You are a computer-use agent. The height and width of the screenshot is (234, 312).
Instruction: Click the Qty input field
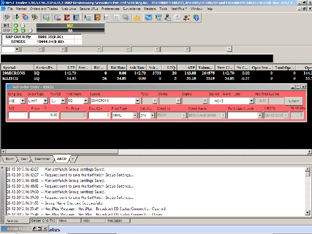(x=18, y=115)
